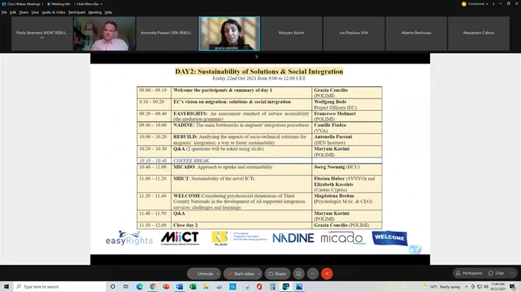Click the Share content button
Viewport: 521px width, 292px height.
pos(277,274)
